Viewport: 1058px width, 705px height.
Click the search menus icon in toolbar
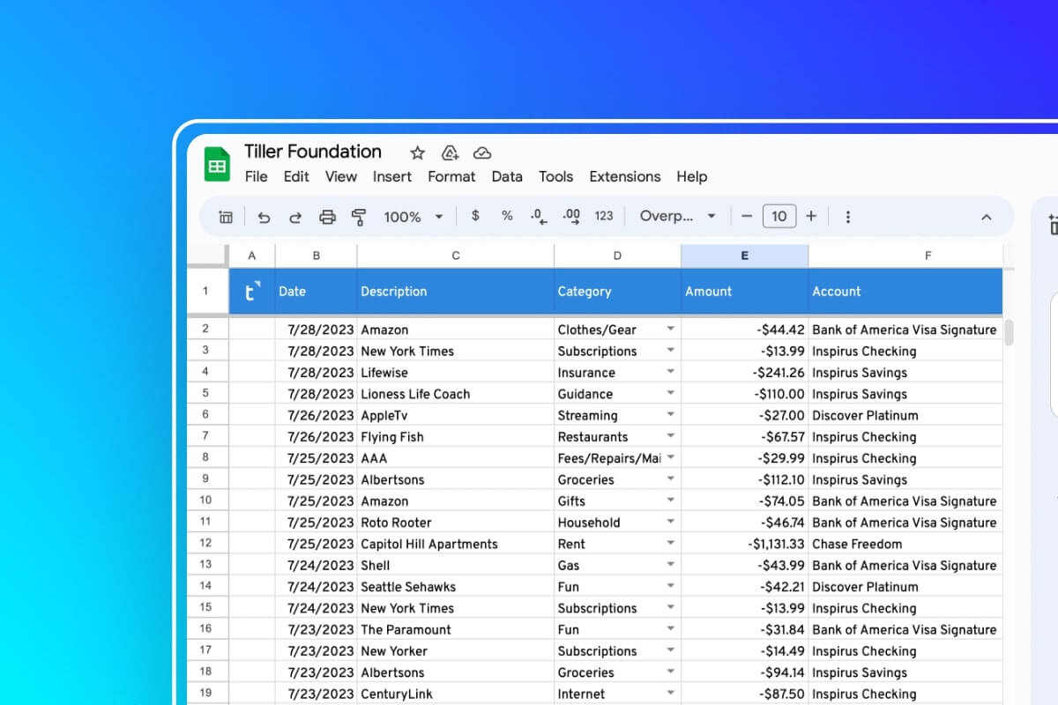click(226, 217)
